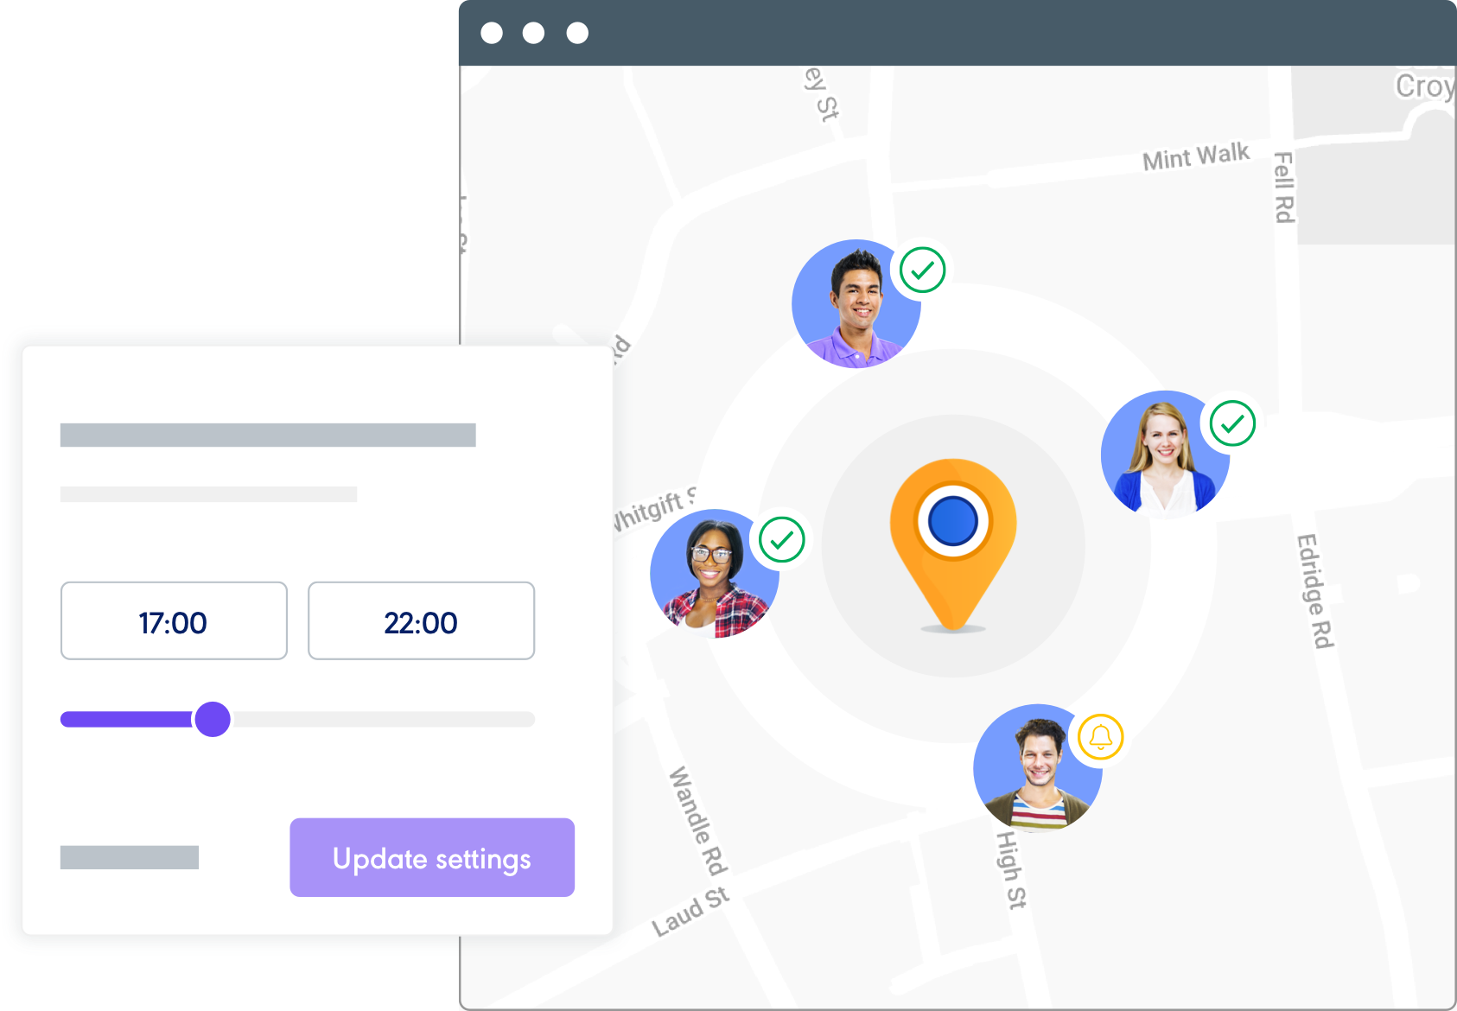Image resolution: width=1457 pixels, height=1011 pixels.
Task: Click the red browser window dot
Action: coord(493,32)
